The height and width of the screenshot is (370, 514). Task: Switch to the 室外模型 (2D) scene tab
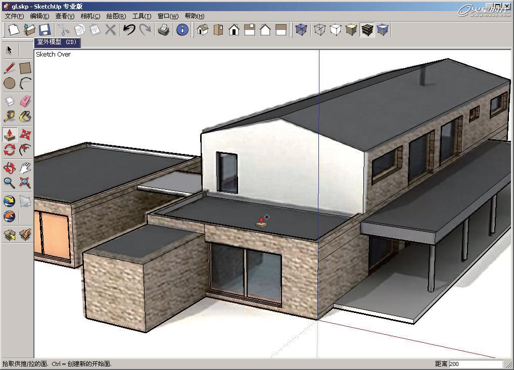[x=57, y=42]
